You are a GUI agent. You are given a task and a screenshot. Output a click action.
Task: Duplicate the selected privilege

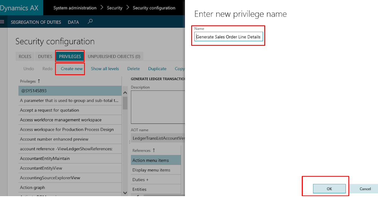coord(157,69)
